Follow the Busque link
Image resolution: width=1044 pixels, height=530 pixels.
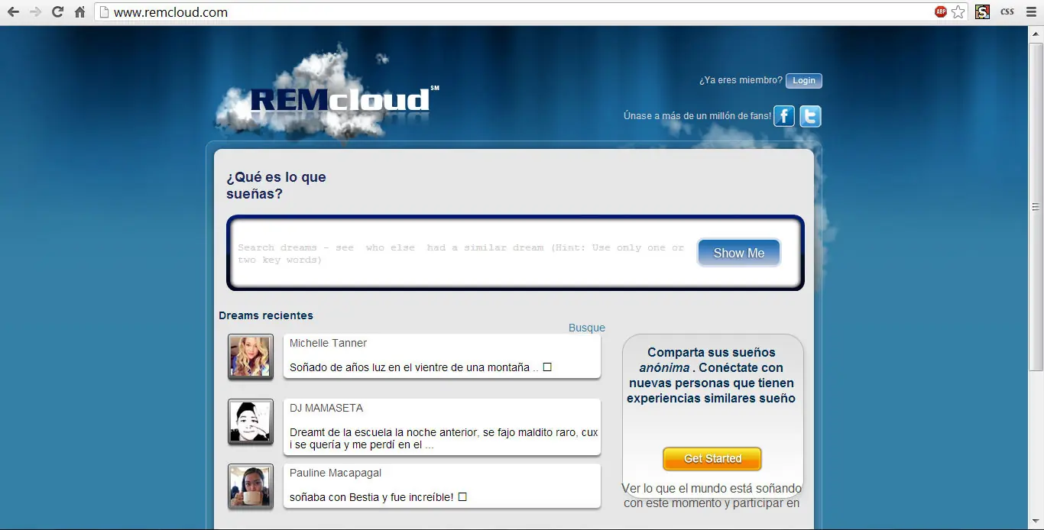point(587,328)
